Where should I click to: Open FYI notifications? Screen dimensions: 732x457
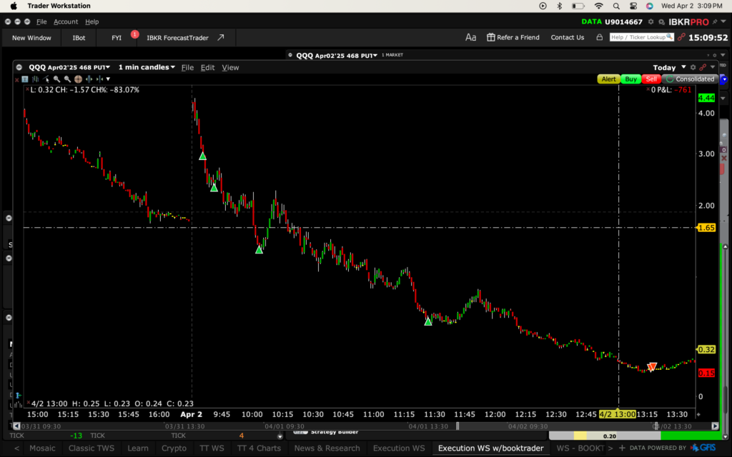(117, 38)
